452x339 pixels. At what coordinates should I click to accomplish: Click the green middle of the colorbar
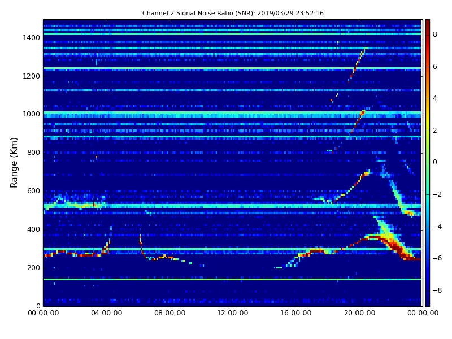[x=428, y=163]
